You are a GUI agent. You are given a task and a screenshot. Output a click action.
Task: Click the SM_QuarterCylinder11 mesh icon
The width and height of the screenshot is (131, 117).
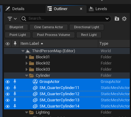pyautogui.click(x=35, y=88)
